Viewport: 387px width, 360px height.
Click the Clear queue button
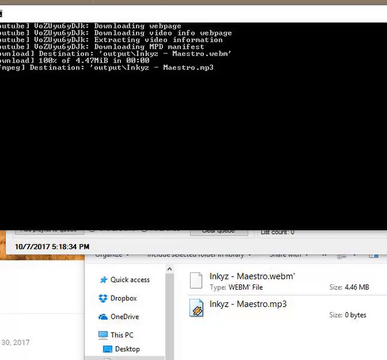pos(219,233)
